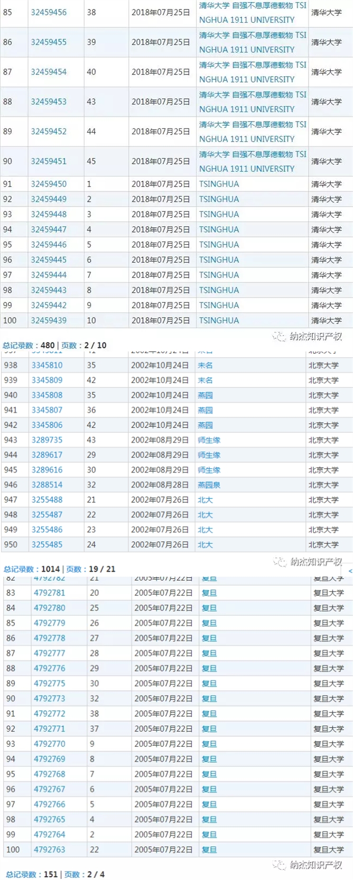Viewport: 353px width, 880px height.
Task: Open the 复旦 trademark name in row 100
Action: [x=209, y=850]
